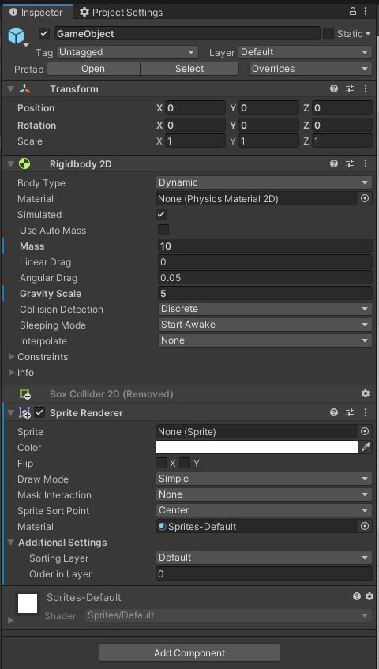Screen dimensions: 379x669
Task: Open the Sprite object picker
Action: point(365,431)
